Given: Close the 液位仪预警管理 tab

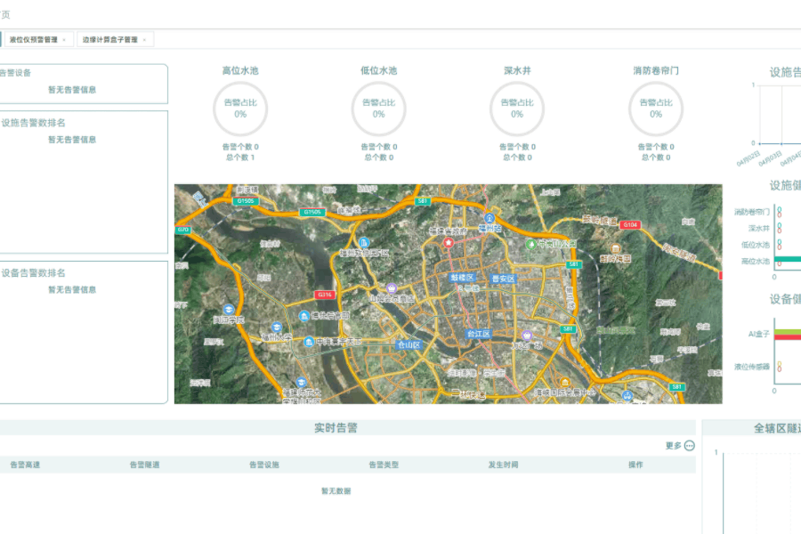Looking at the screenshot, I should point(64,40).
